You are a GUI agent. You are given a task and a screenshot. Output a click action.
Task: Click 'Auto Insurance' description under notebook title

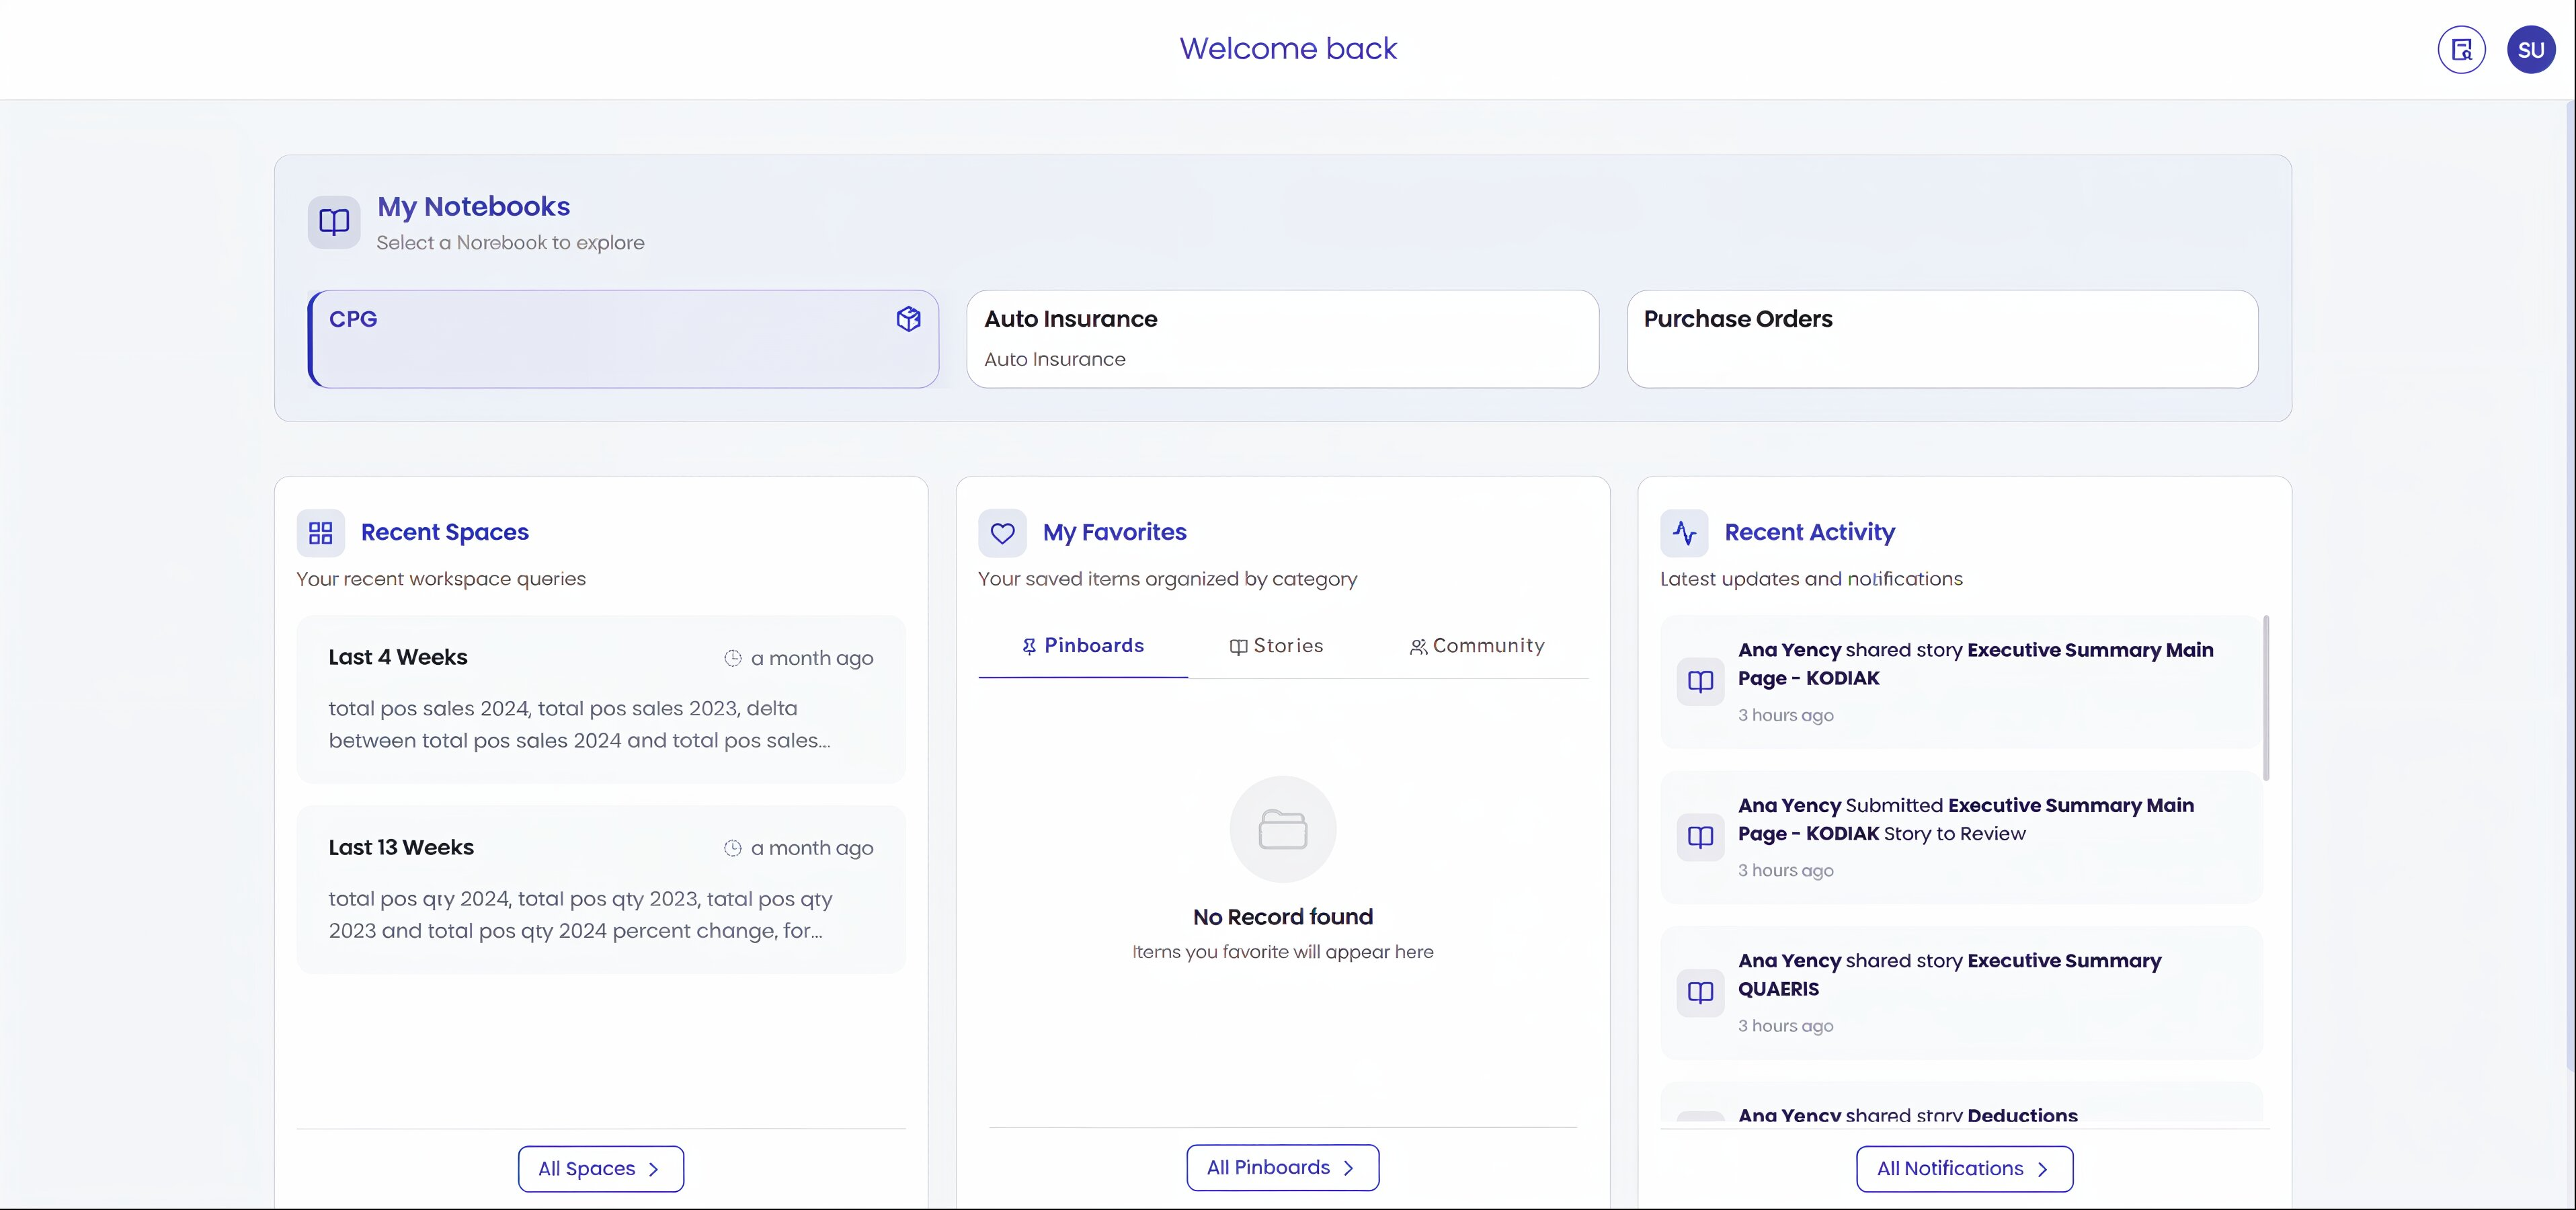coord(1054,359)
